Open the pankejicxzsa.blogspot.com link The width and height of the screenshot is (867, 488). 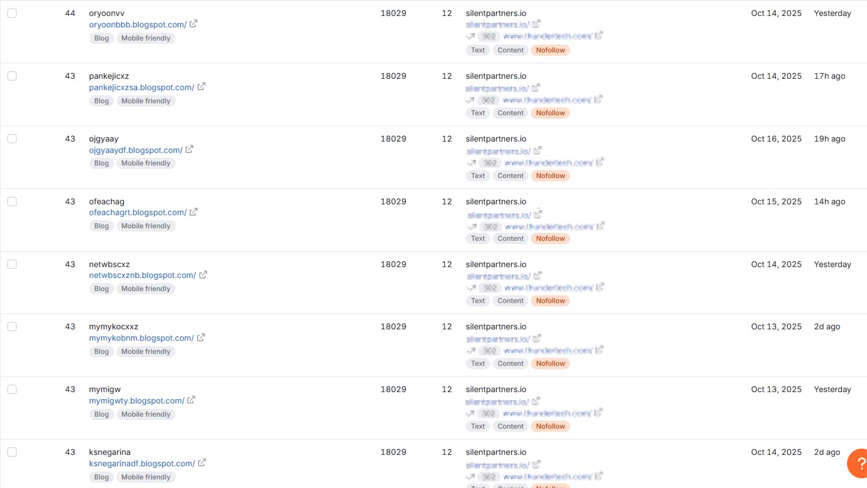(142, 87)
